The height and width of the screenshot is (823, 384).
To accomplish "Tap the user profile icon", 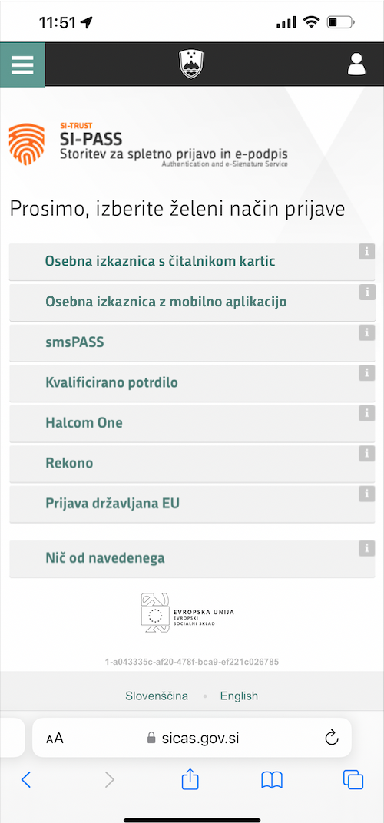I will 356,64.
